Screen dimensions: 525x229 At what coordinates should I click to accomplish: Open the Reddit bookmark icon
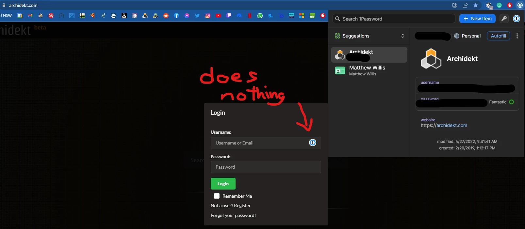tap(166, 16)
